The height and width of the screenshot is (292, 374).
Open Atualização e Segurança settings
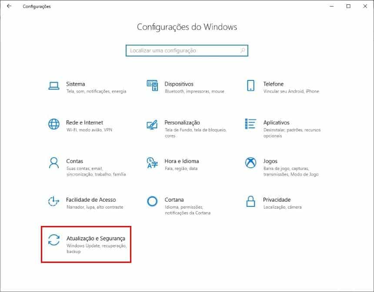tap(86, 245)
